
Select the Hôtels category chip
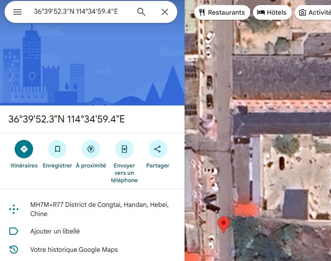tap(272, 12)
